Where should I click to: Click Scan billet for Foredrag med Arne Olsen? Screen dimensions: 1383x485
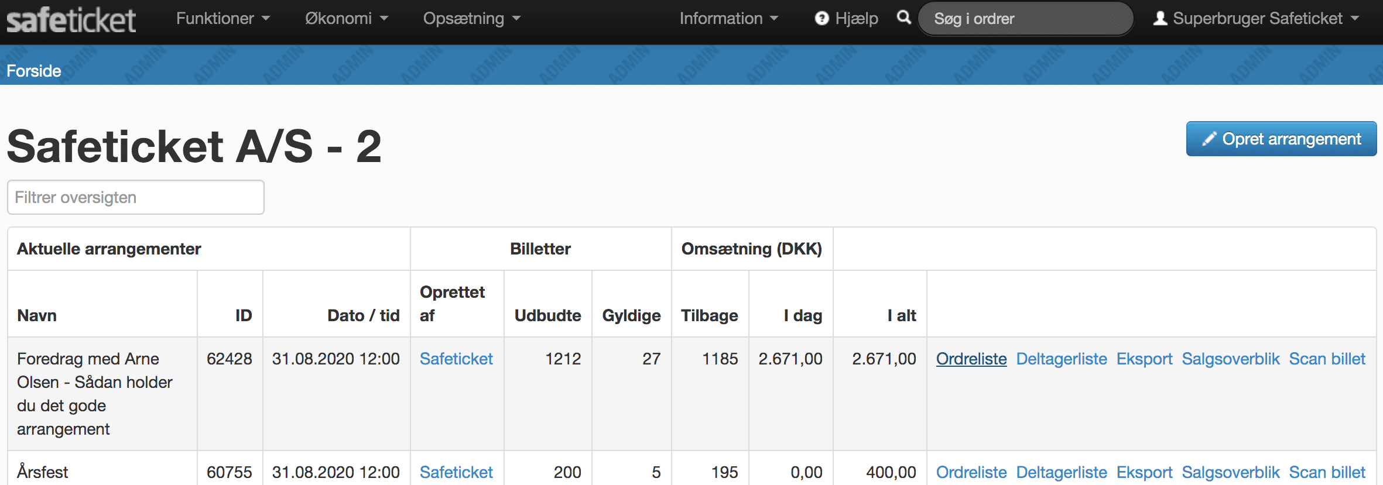pyautogui.click(x=1327, y=359)
